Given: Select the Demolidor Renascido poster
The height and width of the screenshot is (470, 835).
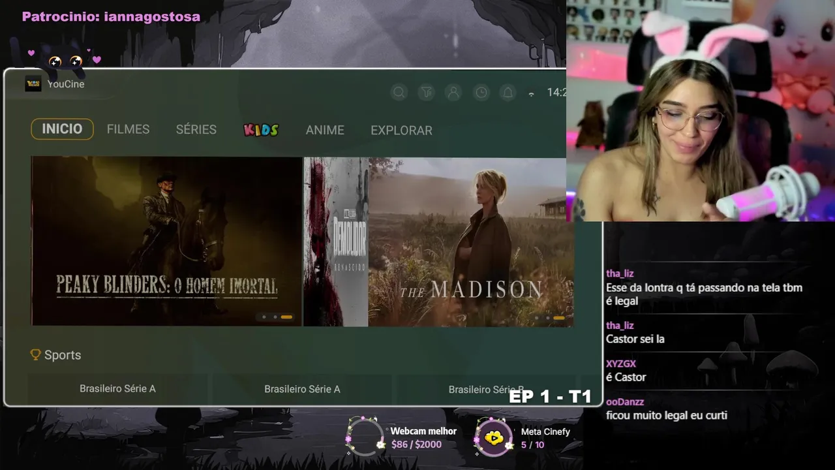Looking at the screenshot, I should tap(336, 242).
